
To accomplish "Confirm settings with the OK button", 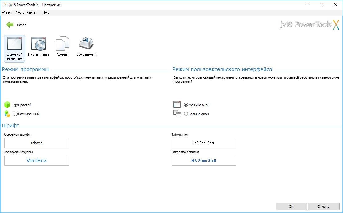I will tap(291, 207).
